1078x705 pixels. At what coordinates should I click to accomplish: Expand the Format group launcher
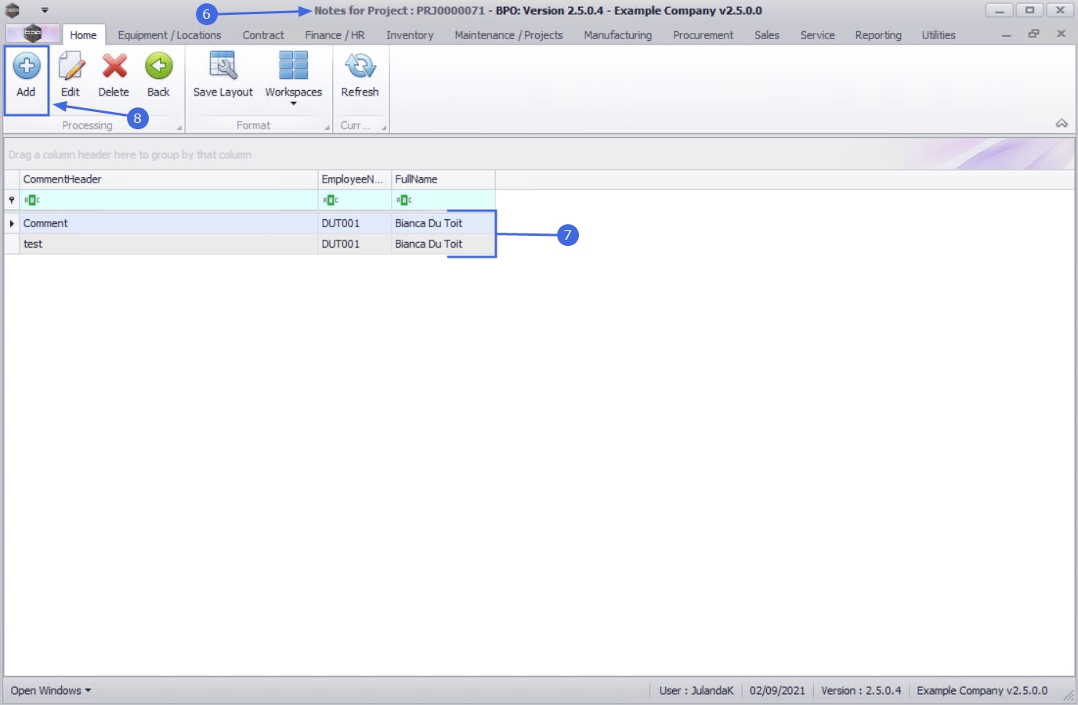coord(327,128)
